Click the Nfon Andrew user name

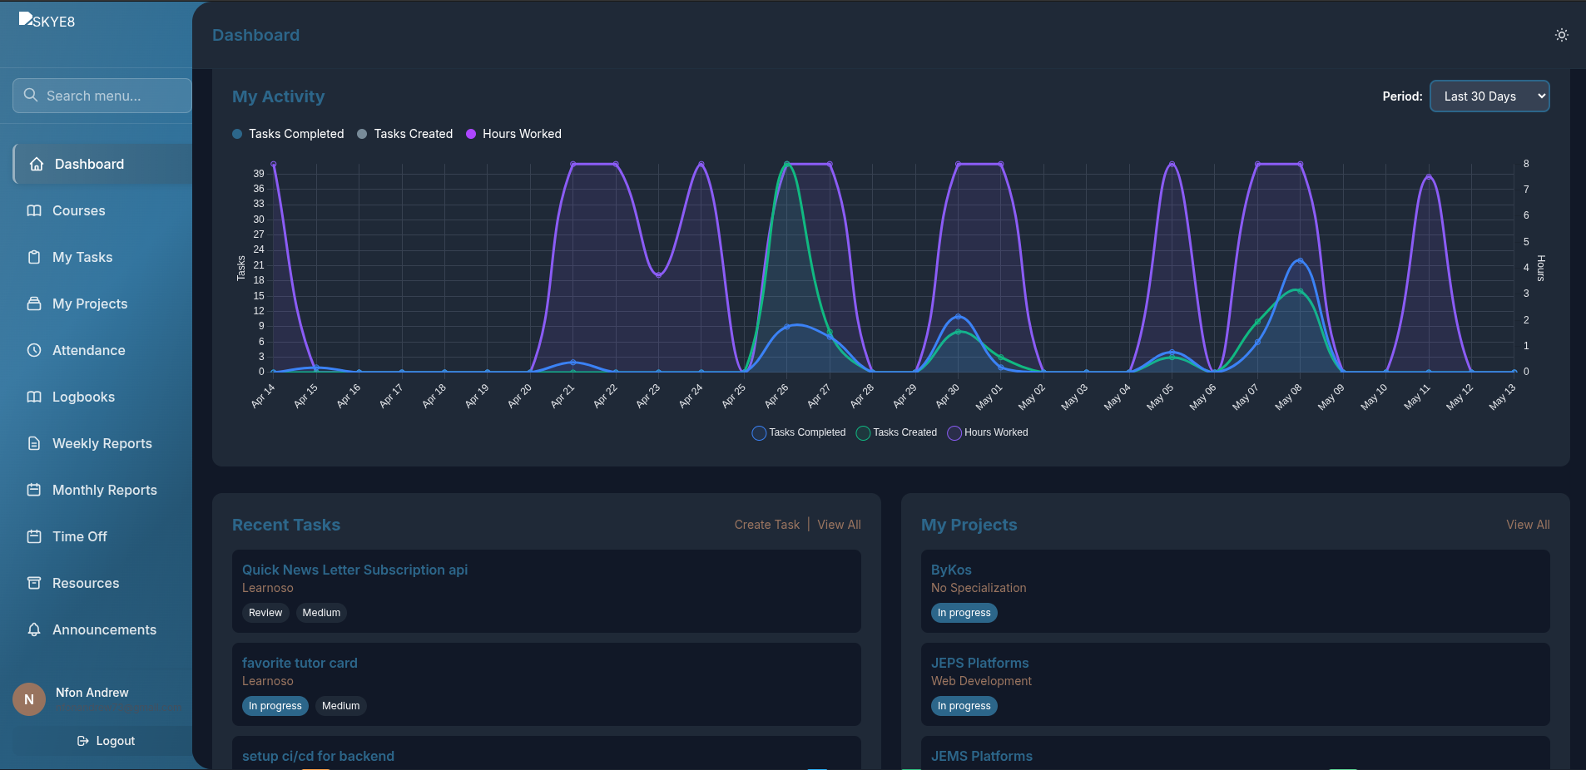pos(92,693)
